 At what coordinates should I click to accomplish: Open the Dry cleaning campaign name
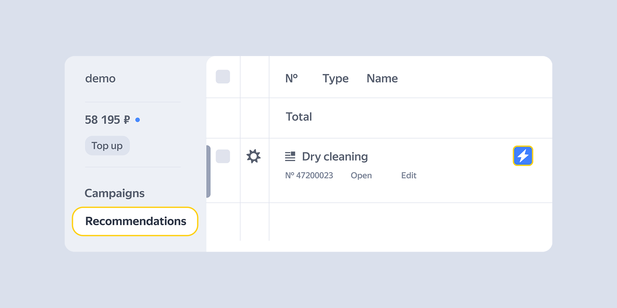point(335,156)
